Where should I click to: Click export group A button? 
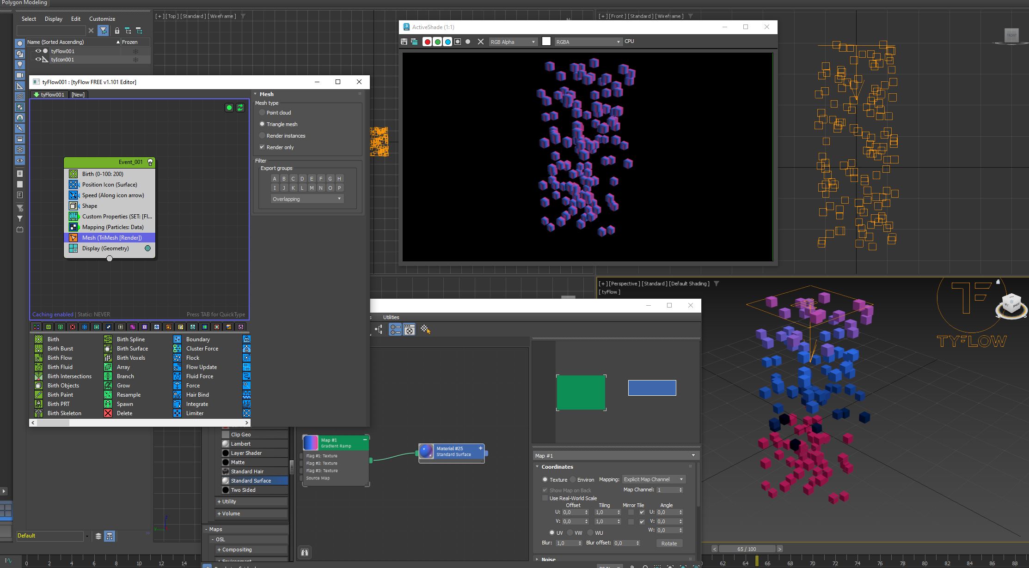coord(275,179)
